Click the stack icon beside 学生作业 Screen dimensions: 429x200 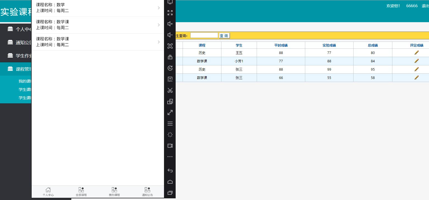point(10,55)
